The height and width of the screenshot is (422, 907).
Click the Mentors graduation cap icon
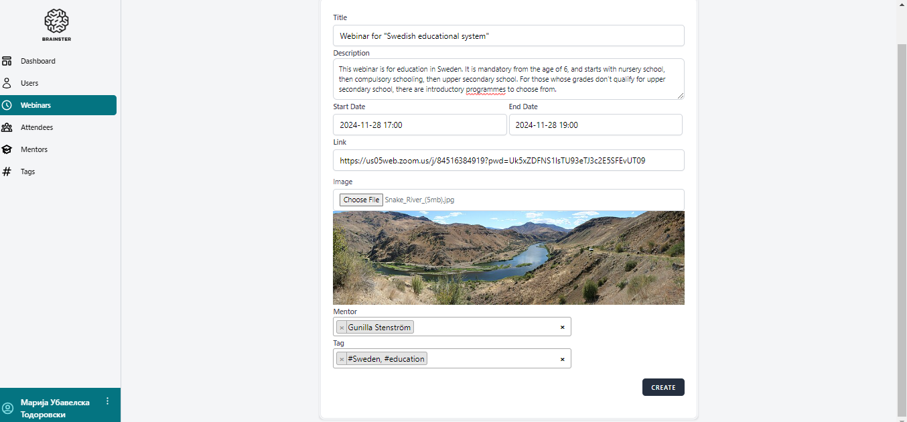coord(7,149)
